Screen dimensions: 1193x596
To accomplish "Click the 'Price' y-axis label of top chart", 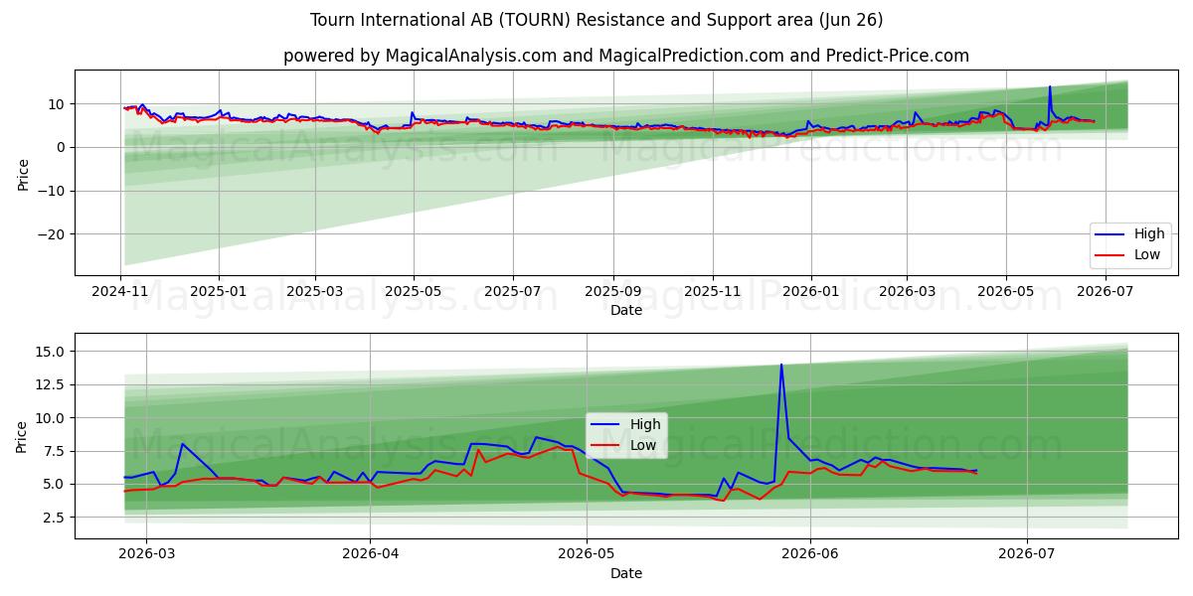I will (x=23, y=173).
